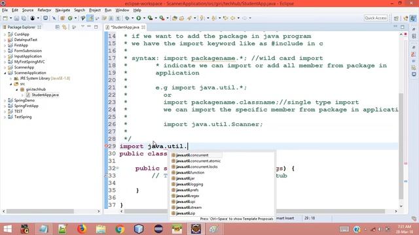Click the Save All toolbar icon
Image resolution: width=419 pixels, height=235 pixels.
(x=24, y=18)
